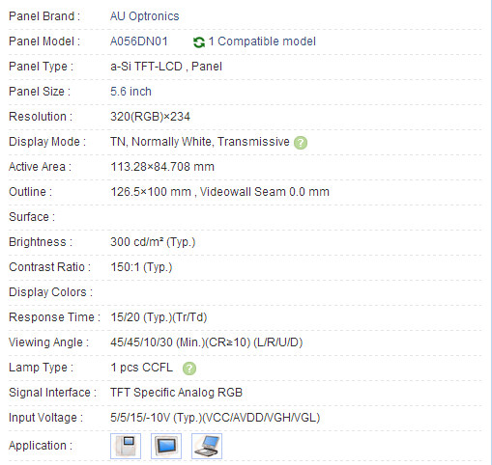
Task: Click the Display Mode label
Action: point(47,142)
